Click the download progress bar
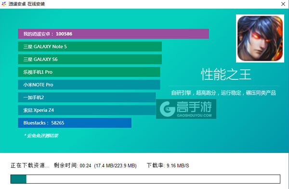 145,179
